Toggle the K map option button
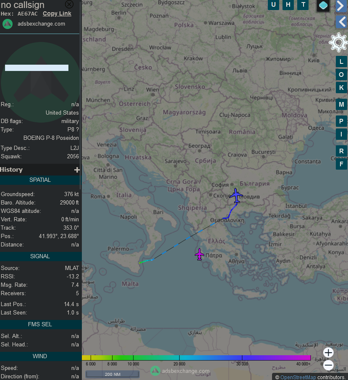The height and width of the screenshot is (380, 348). coord(341,88)
